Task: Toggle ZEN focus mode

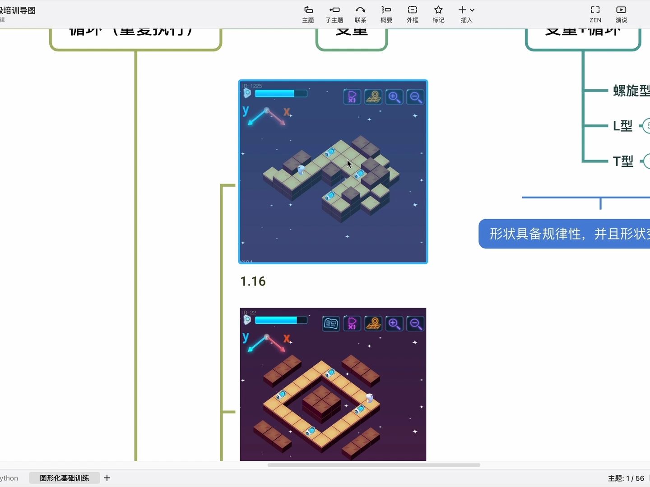Action: pos(595,13)
